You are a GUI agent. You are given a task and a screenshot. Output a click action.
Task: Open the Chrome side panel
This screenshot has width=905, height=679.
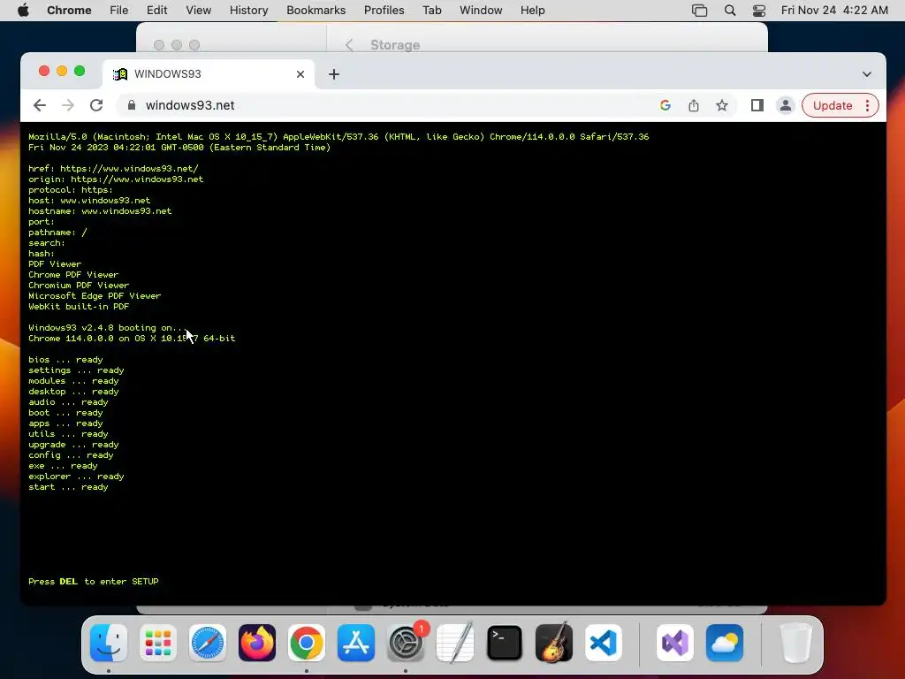[757, 105]
